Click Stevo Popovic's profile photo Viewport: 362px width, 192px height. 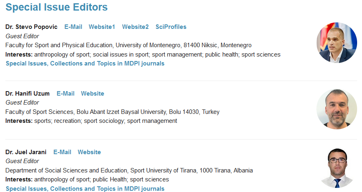(337, 43)
